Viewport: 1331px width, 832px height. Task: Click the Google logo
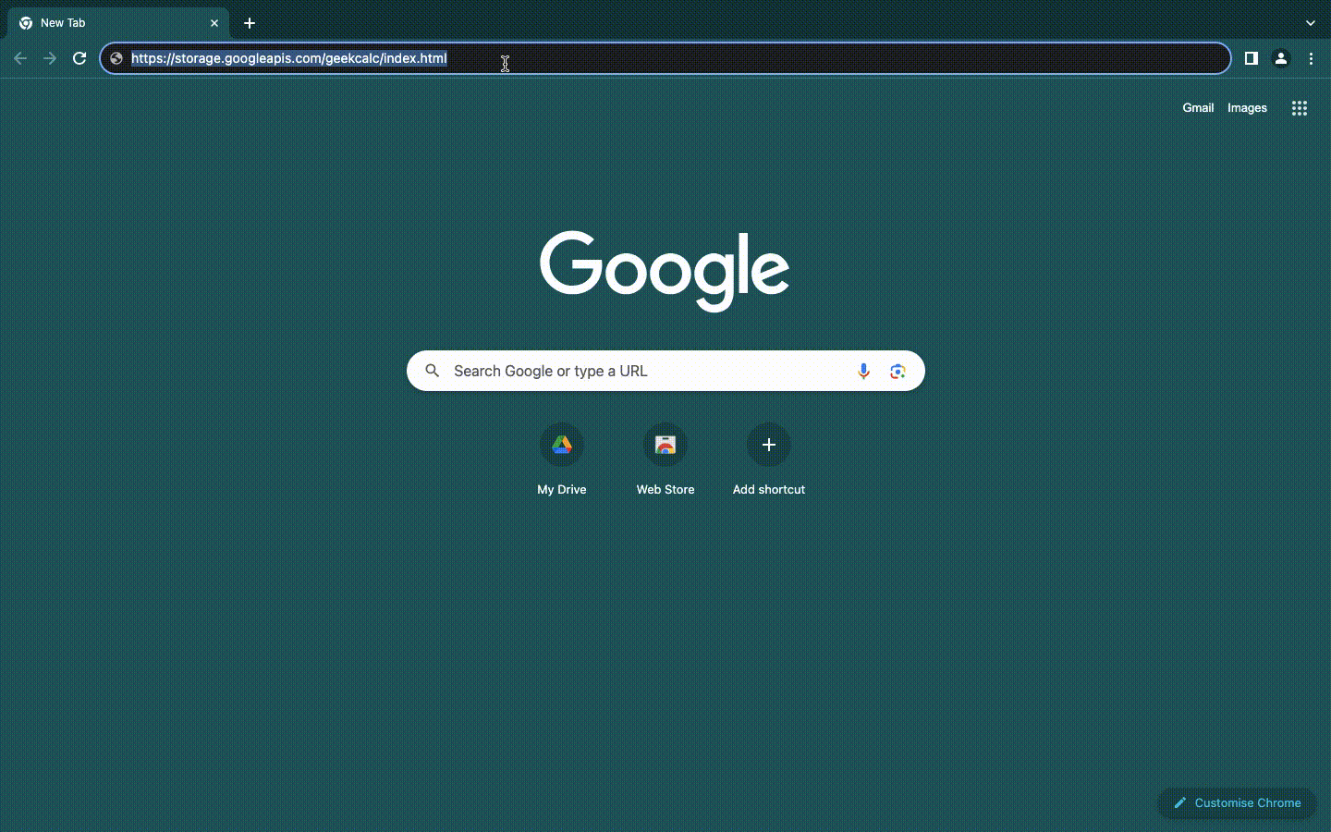coord(665,270)
